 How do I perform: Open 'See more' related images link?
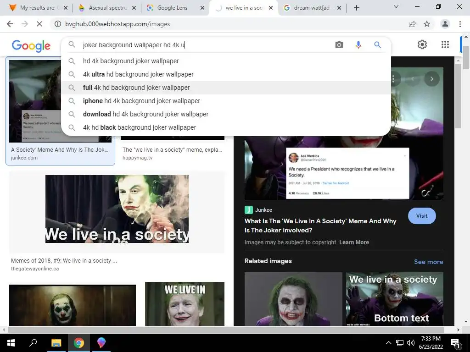pos(428,262)
